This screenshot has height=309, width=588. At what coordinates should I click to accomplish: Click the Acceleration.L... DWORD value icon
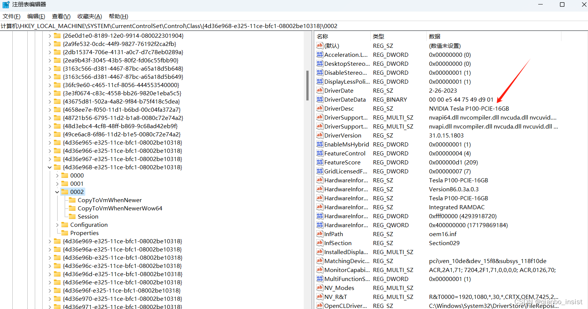point(320,55)
